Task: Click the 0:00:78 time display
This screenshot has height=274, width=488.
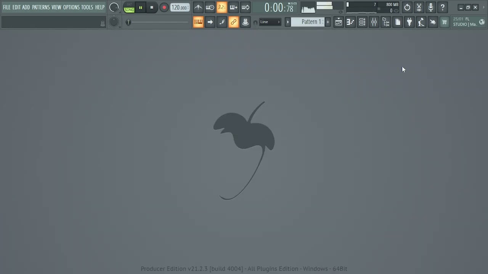Action: click(279, 8)
